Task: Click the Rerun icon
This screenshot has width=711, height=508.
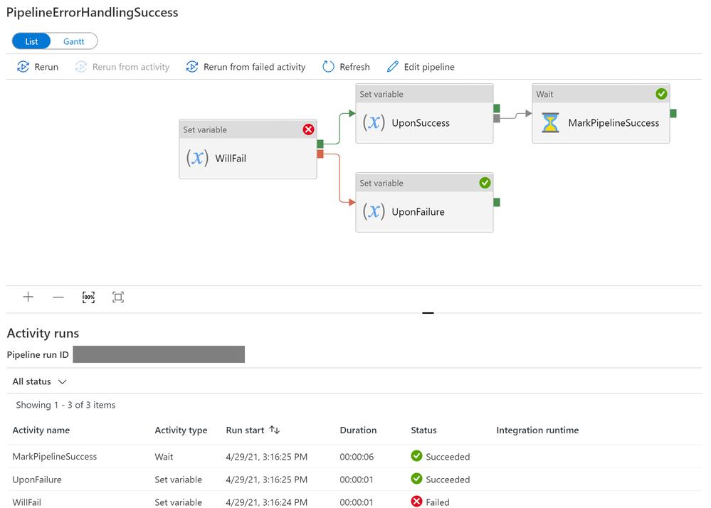Action: 23,67
